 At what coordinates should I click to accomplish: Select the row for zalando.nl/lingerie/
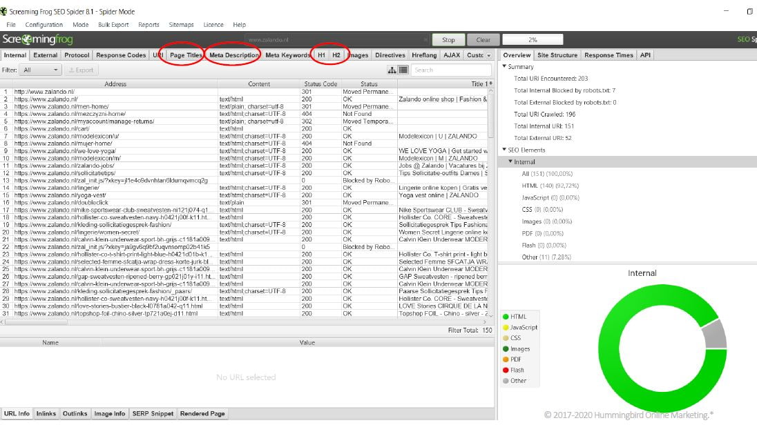pos(244,188)
